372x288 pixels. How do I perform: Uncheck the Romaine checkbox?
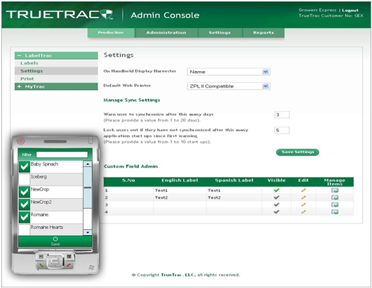pos(24,217)
